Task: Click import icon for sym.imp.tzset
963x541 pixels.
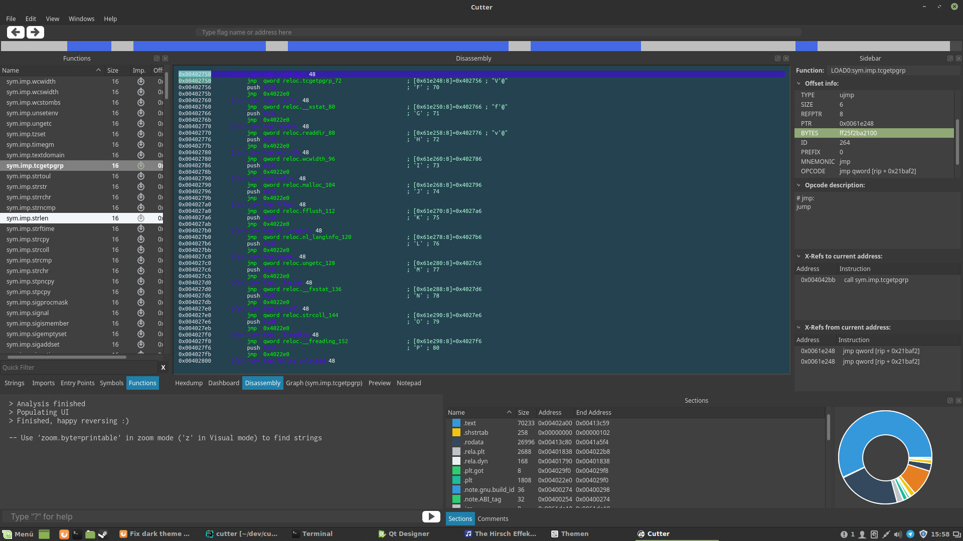Action: tap(141, 134)
